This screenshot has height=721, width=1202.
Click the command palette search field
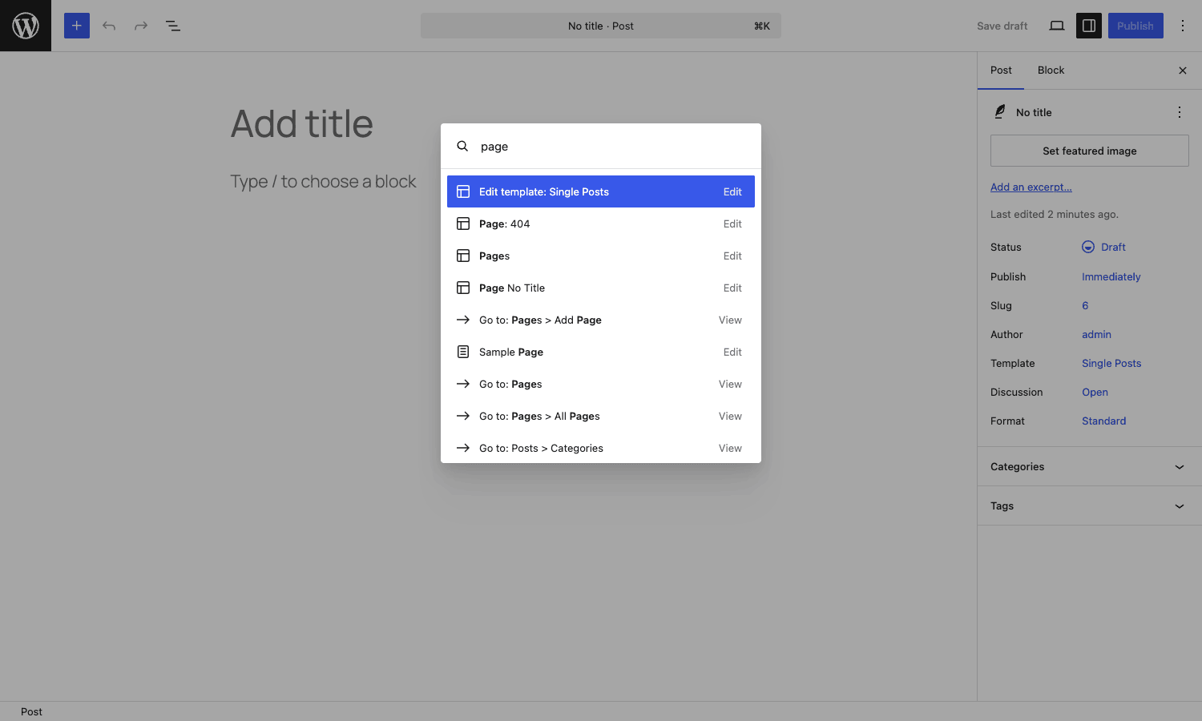point(614,146)
